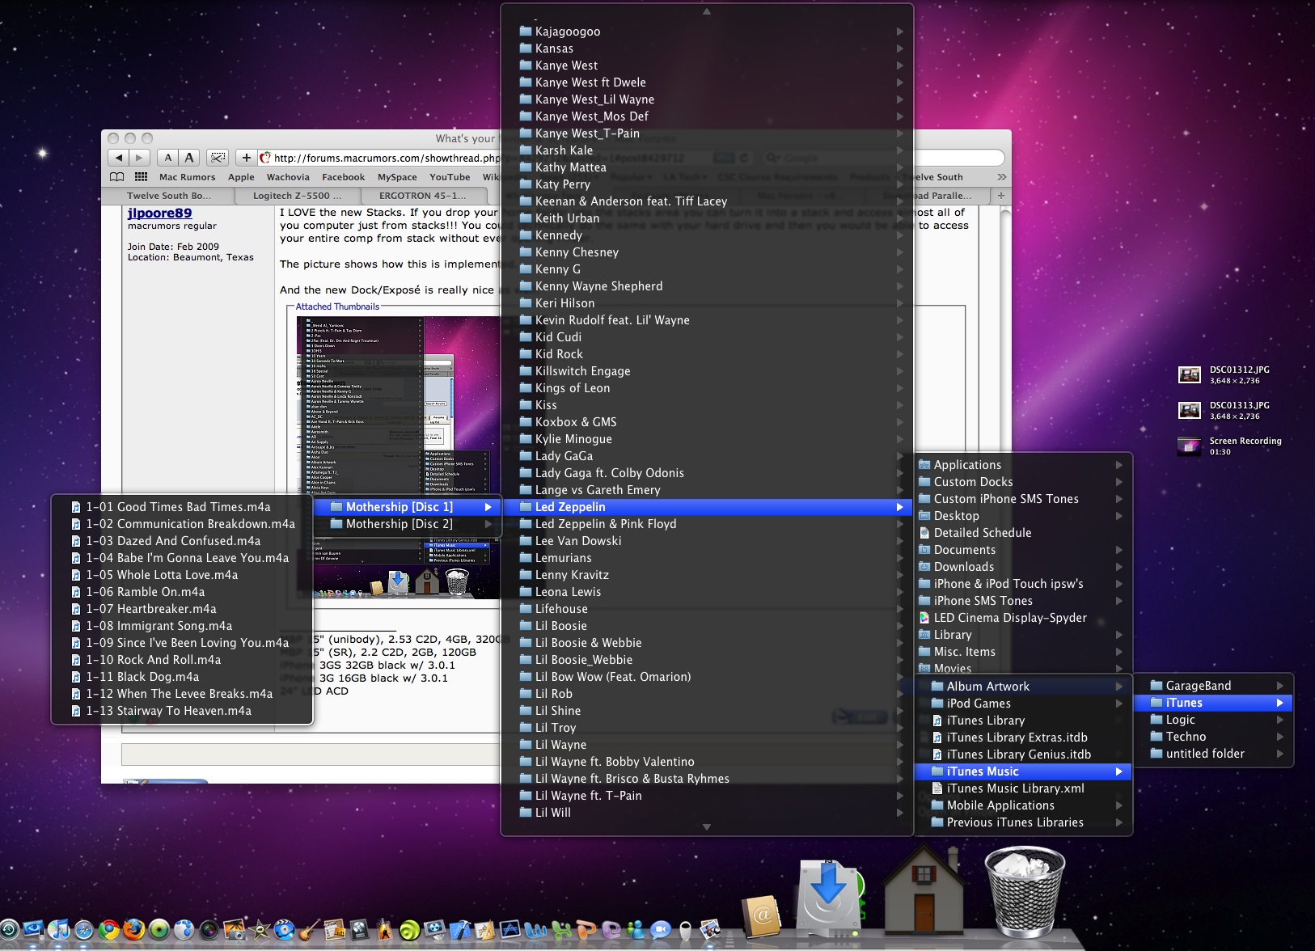
Task: Open iTunes Music Library.xml file
Action: click(1022, 788)
